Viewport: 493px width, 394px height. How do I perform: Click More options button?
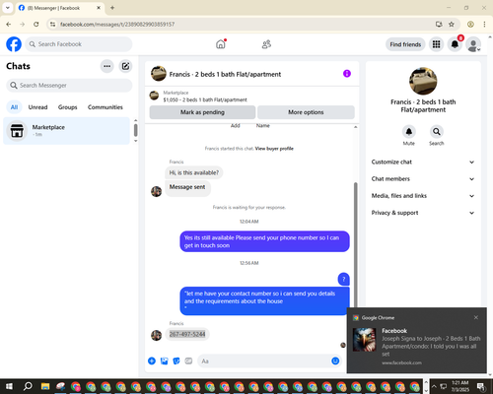point(306,112)
